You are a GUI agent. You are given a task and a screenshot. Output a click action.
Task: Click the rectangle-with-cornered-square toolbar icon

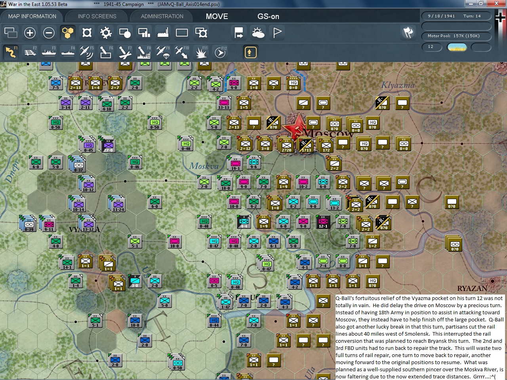click(201, 32)
